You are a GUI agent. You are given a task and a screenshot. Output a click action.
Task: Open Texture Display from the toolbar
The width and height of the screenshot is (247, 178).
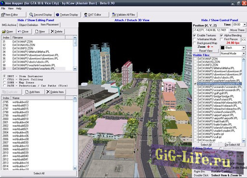point(67,14)
